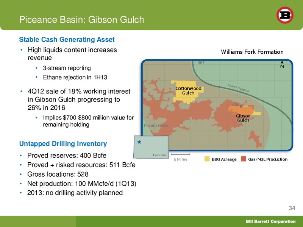Viewport: 303px width, 227px height.
Task: Click '2013: no drilling activity planned'
Action: 75,193
